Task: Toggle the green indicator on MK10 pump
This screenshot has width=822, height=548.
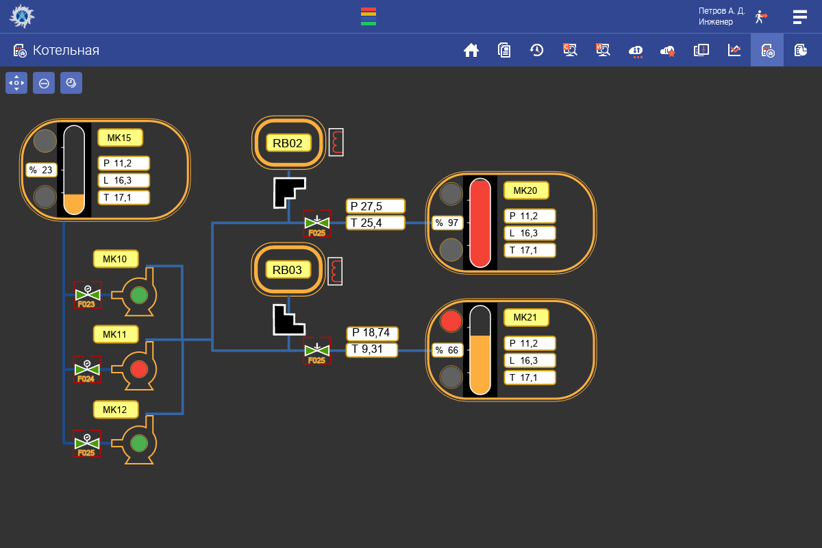Action: [139, 295]
